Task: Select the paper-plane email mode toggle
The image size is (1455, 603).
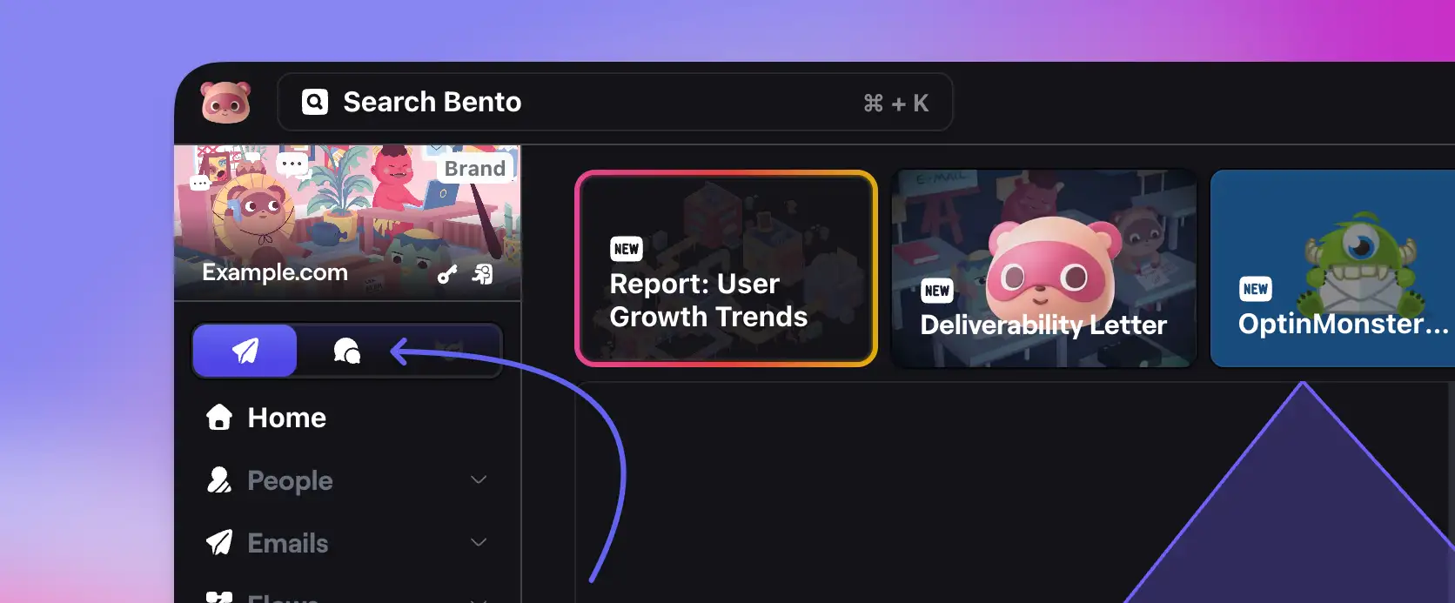Action: (245, 351)
